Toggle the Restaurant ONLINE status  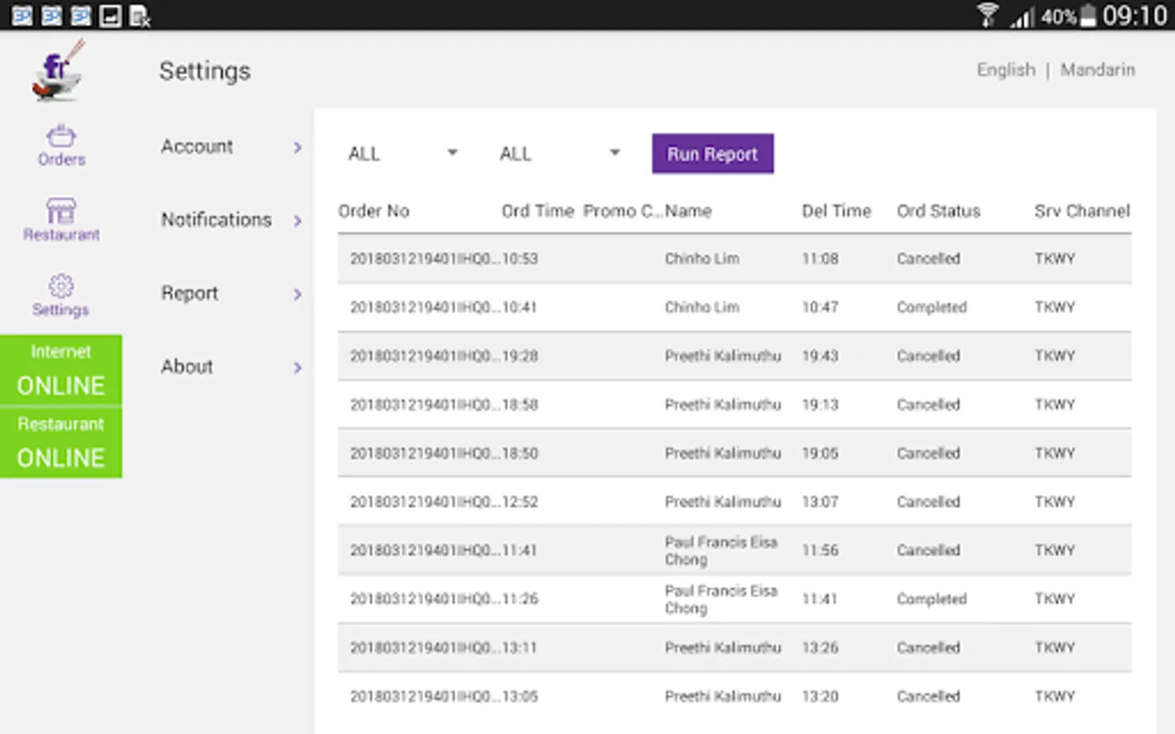tap(61, 443)
